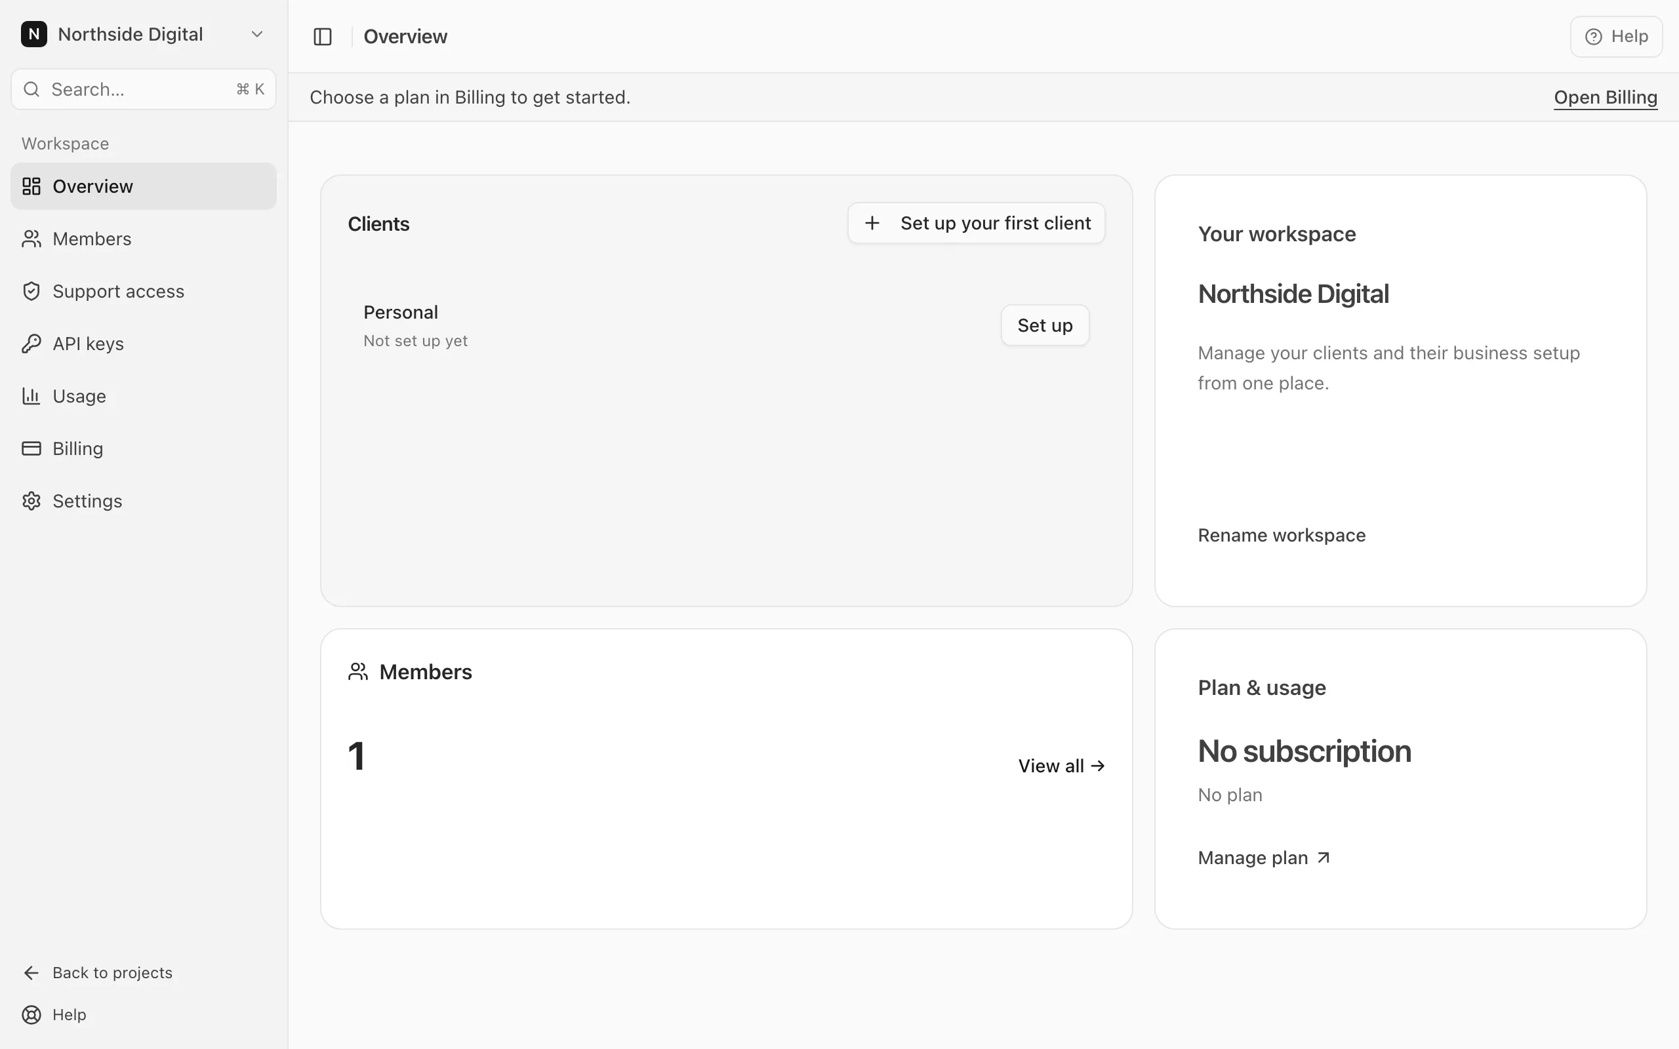
Task: Click the Northside Digital N logo
Action: pyautogui.click(x=34, y=34)
